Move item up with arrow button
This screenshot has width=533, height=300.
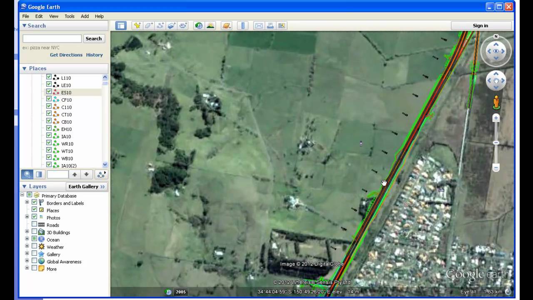tap(75, 175)
